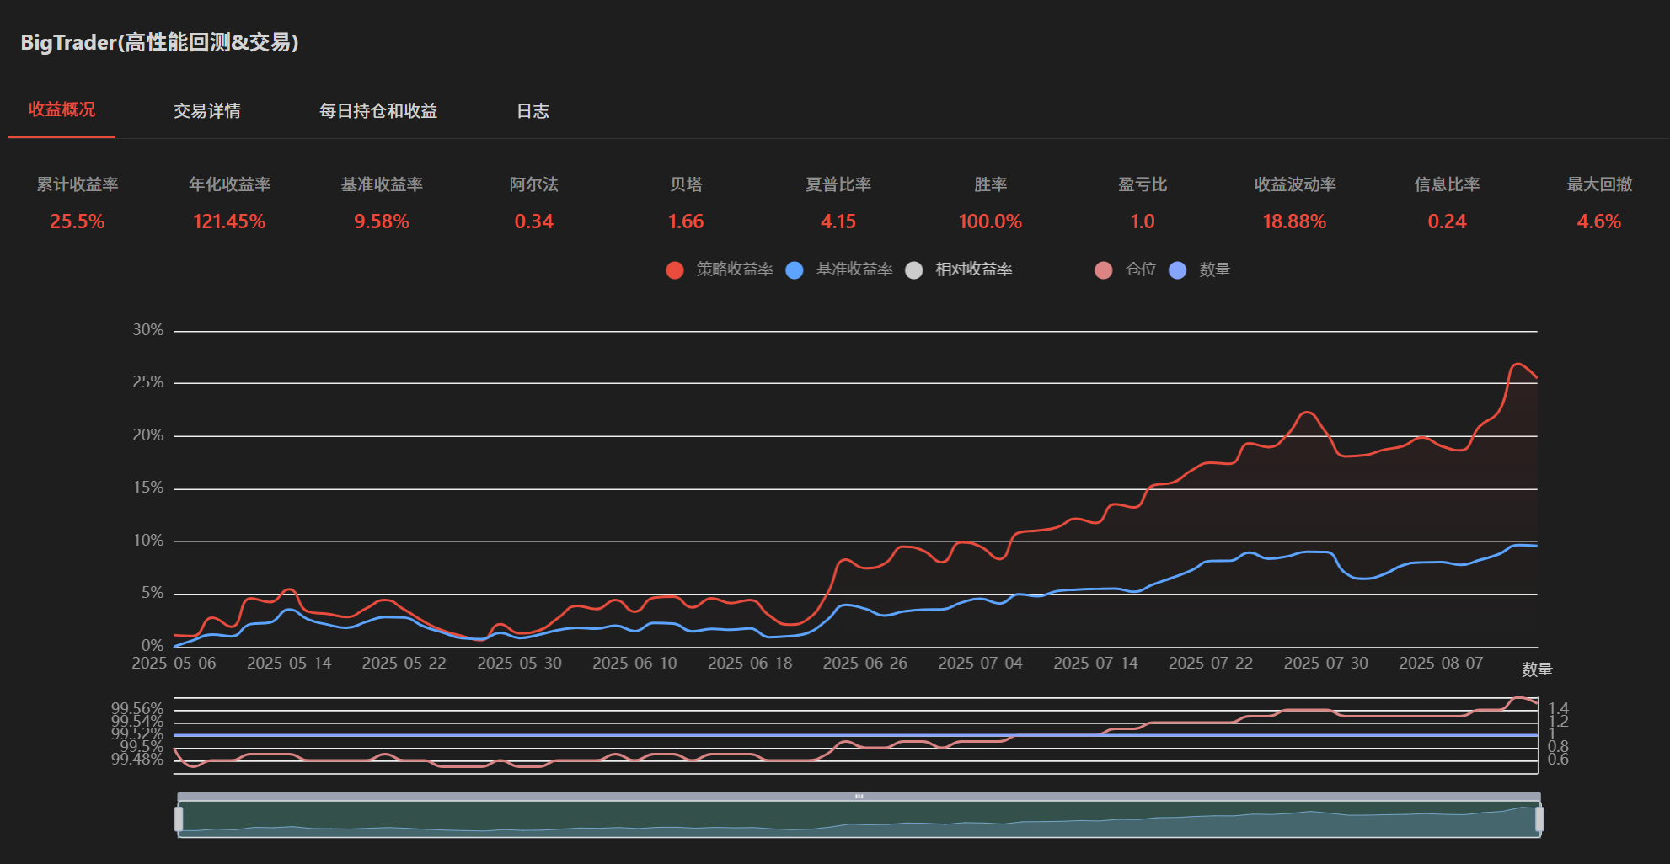Click the 累计收益率 value 25.5%

click(78, 221)
